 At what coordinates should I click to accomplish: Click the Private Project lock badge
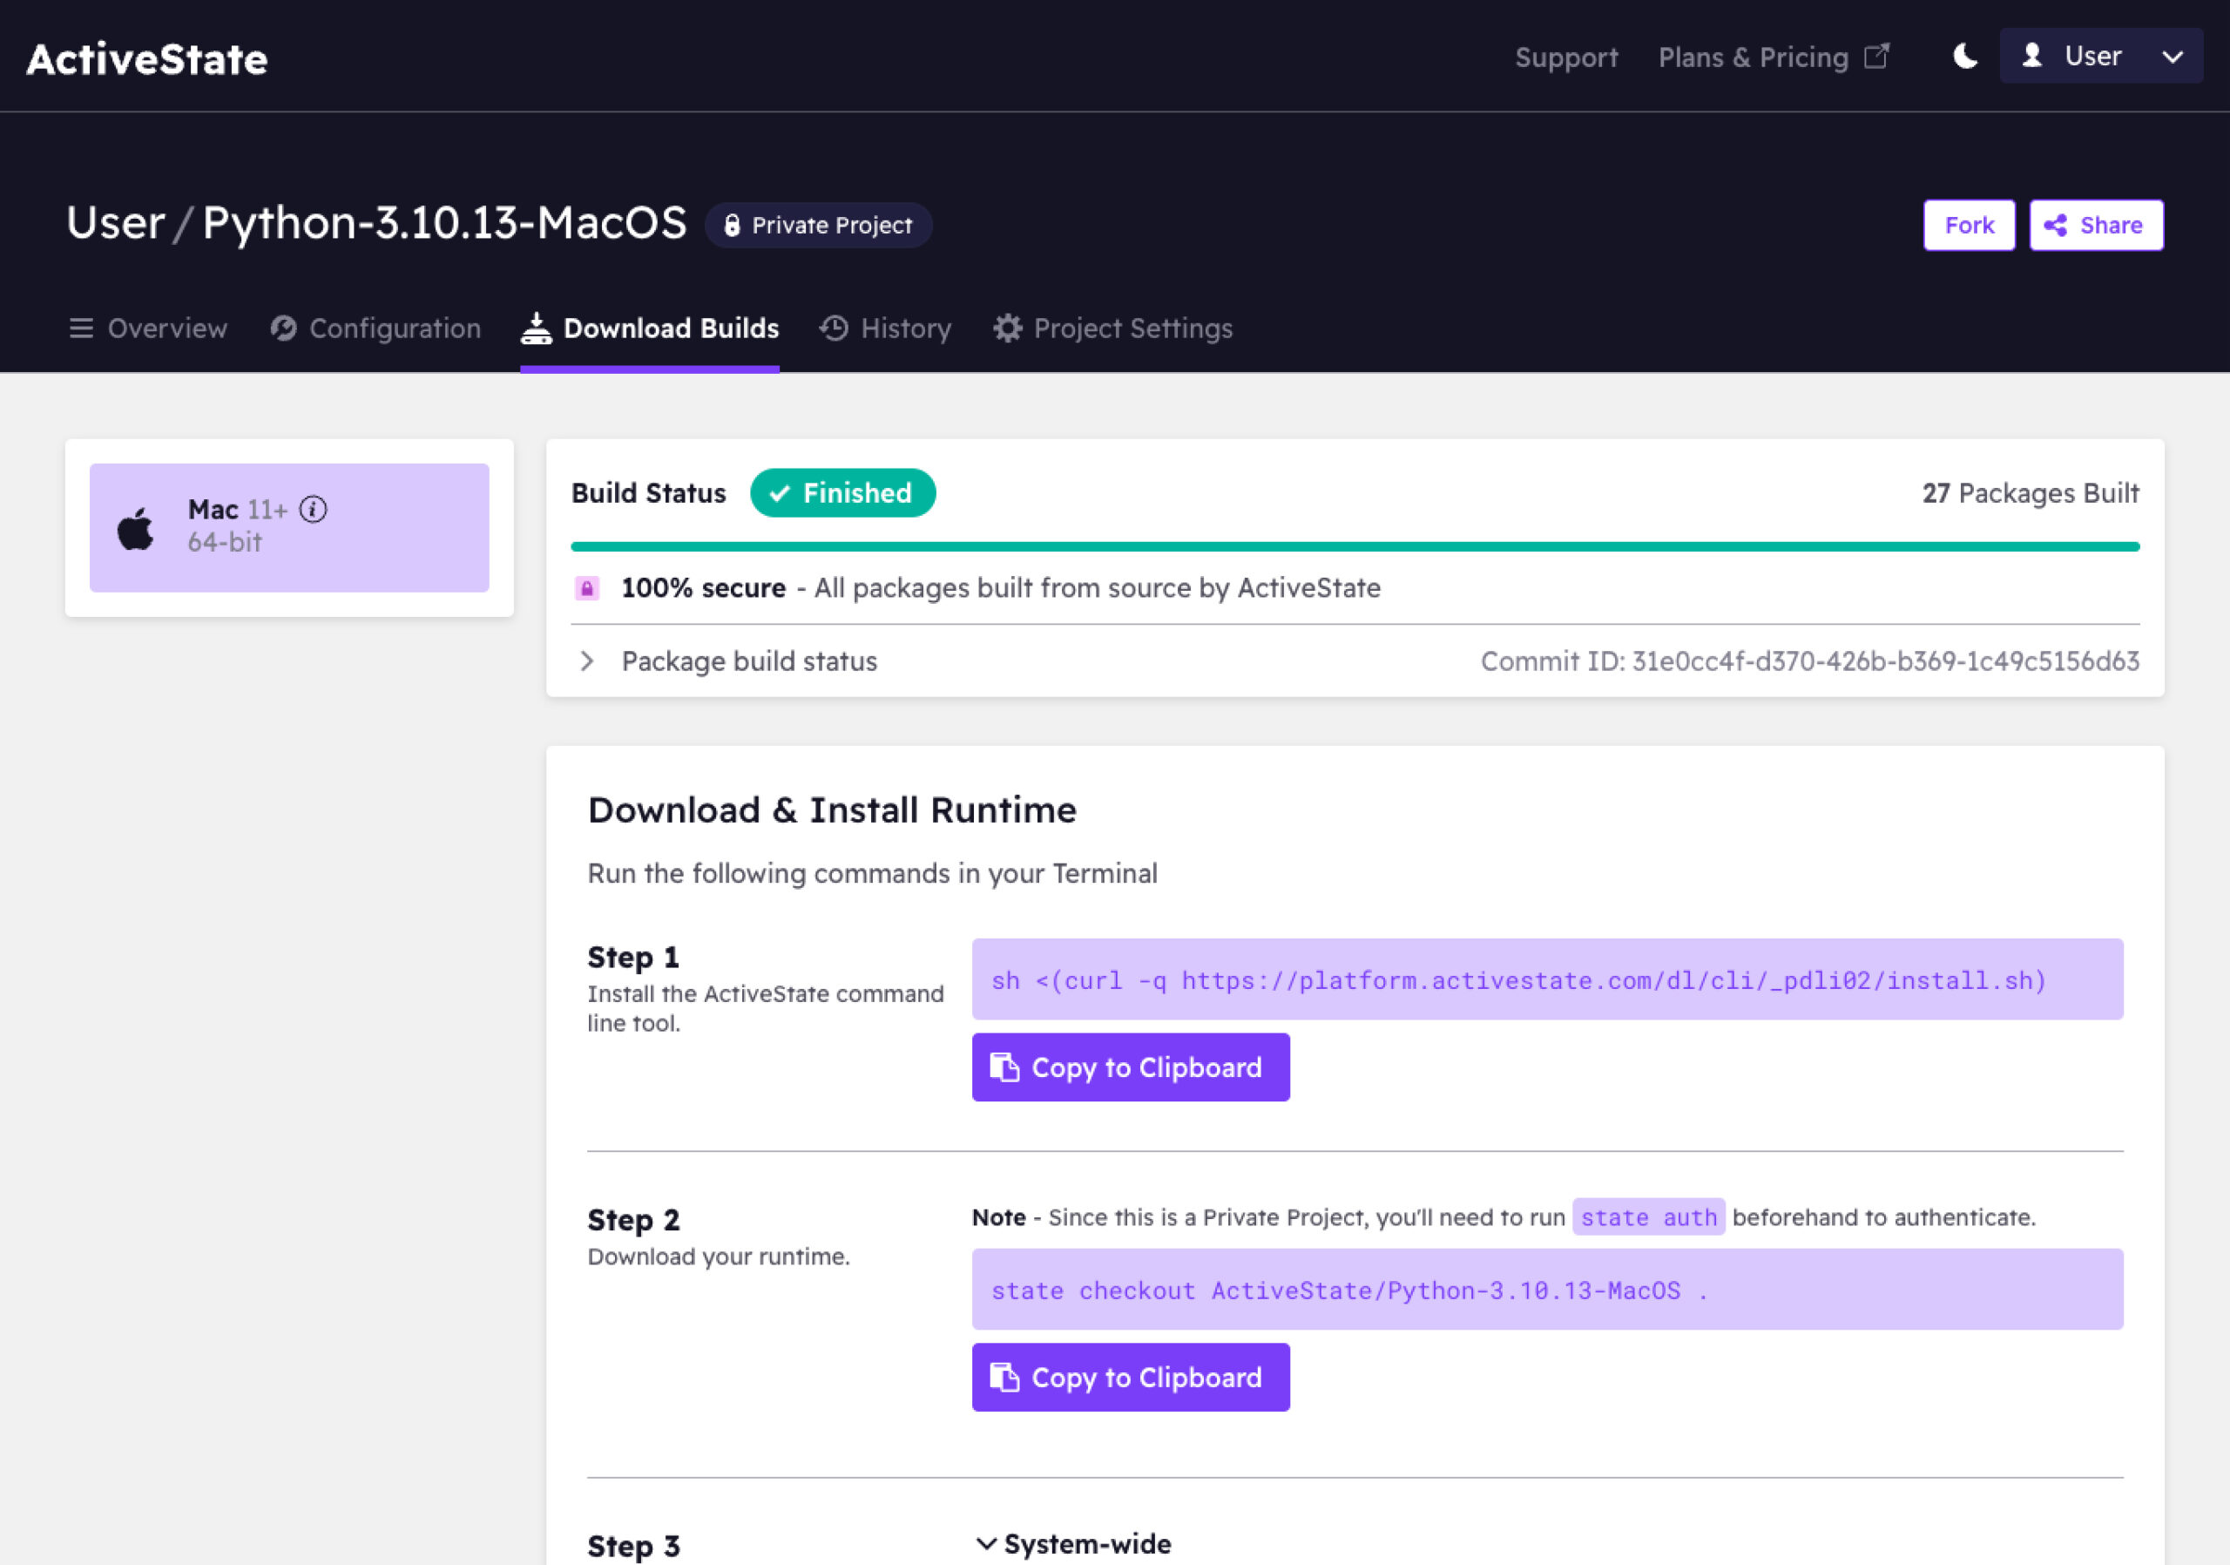[x=818, y=226]
